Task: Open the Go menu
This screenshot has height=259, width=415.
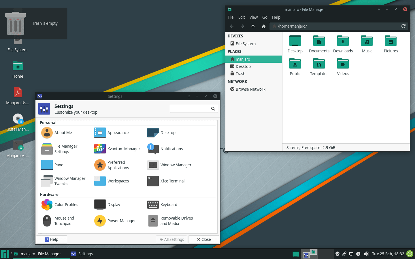Action: tap(265, 17)
